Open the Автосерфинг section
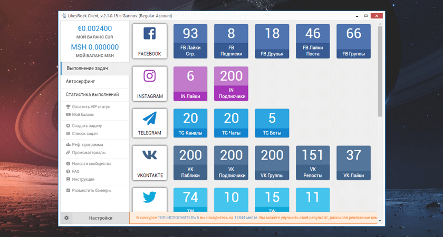 click(95, 82)
